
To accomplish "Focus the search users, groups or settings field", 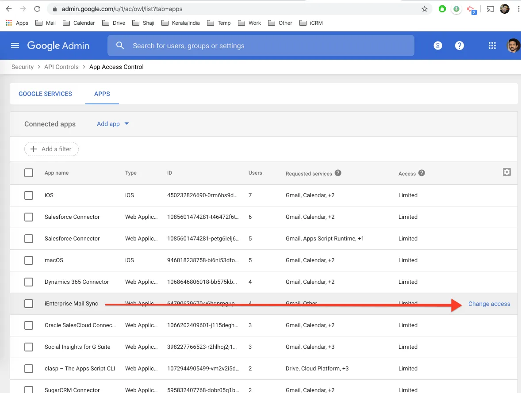I will tap(260, 46).
